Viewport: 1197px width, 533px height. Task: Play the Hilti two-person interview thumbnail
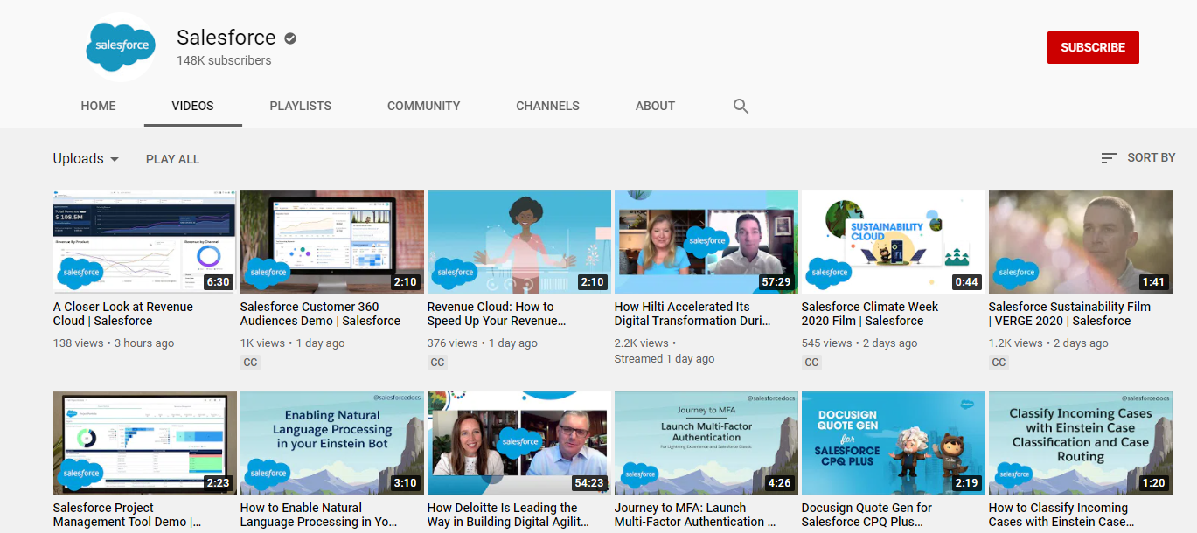706,242
